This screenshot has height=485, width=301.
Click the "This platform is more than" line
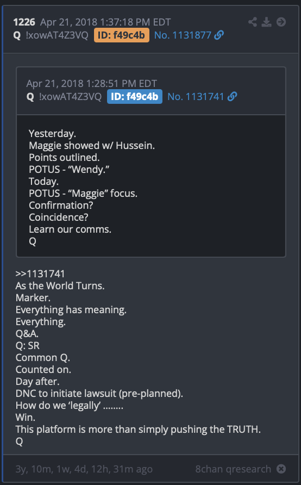coord(138,430)
